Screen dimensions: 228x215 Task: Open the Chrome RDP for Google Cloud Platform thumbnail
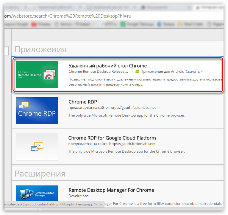(37, 147)
